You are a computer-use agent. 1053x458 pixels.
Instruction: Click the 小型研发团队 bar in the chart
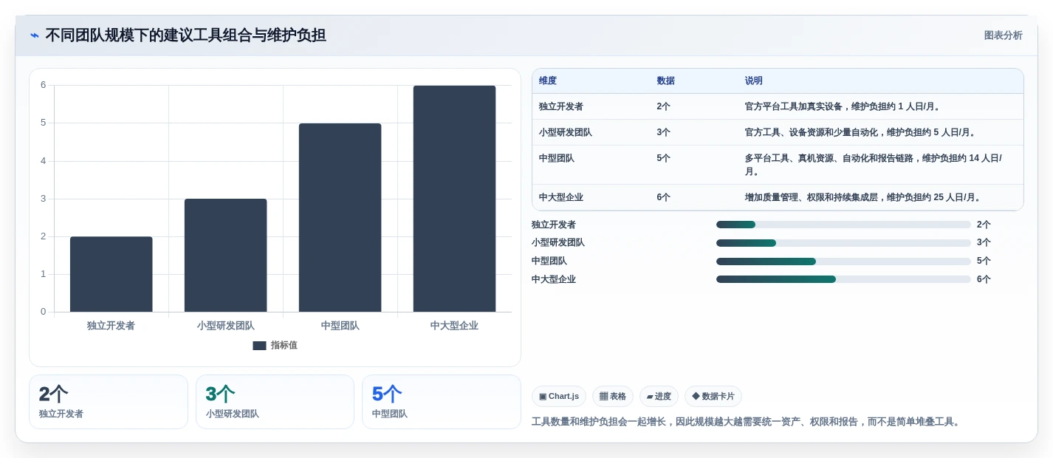click(226, 255)
